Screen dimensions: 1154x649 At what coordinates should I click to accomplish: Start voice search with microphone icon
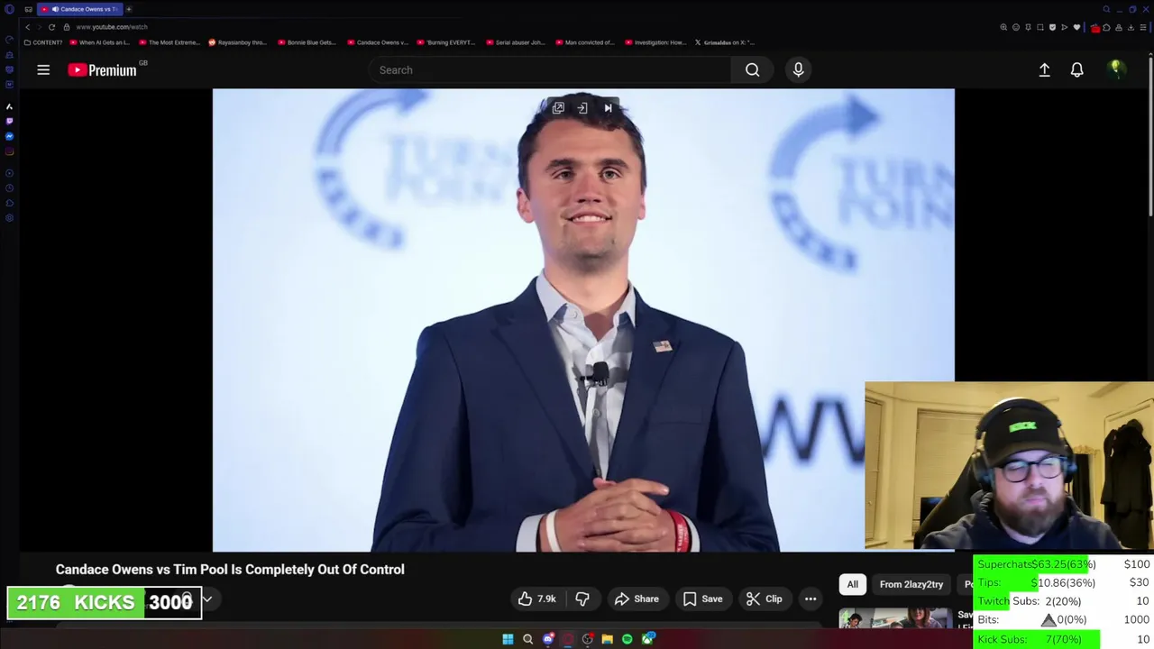click(798, 69)
